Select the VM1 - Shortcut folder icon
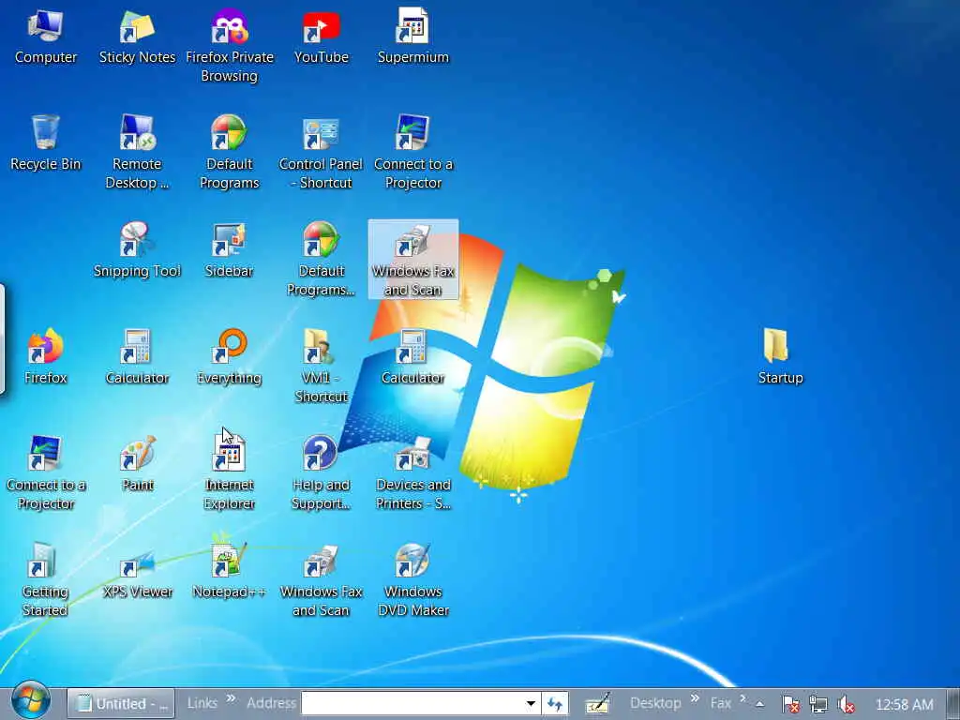 tap(321, 367)
